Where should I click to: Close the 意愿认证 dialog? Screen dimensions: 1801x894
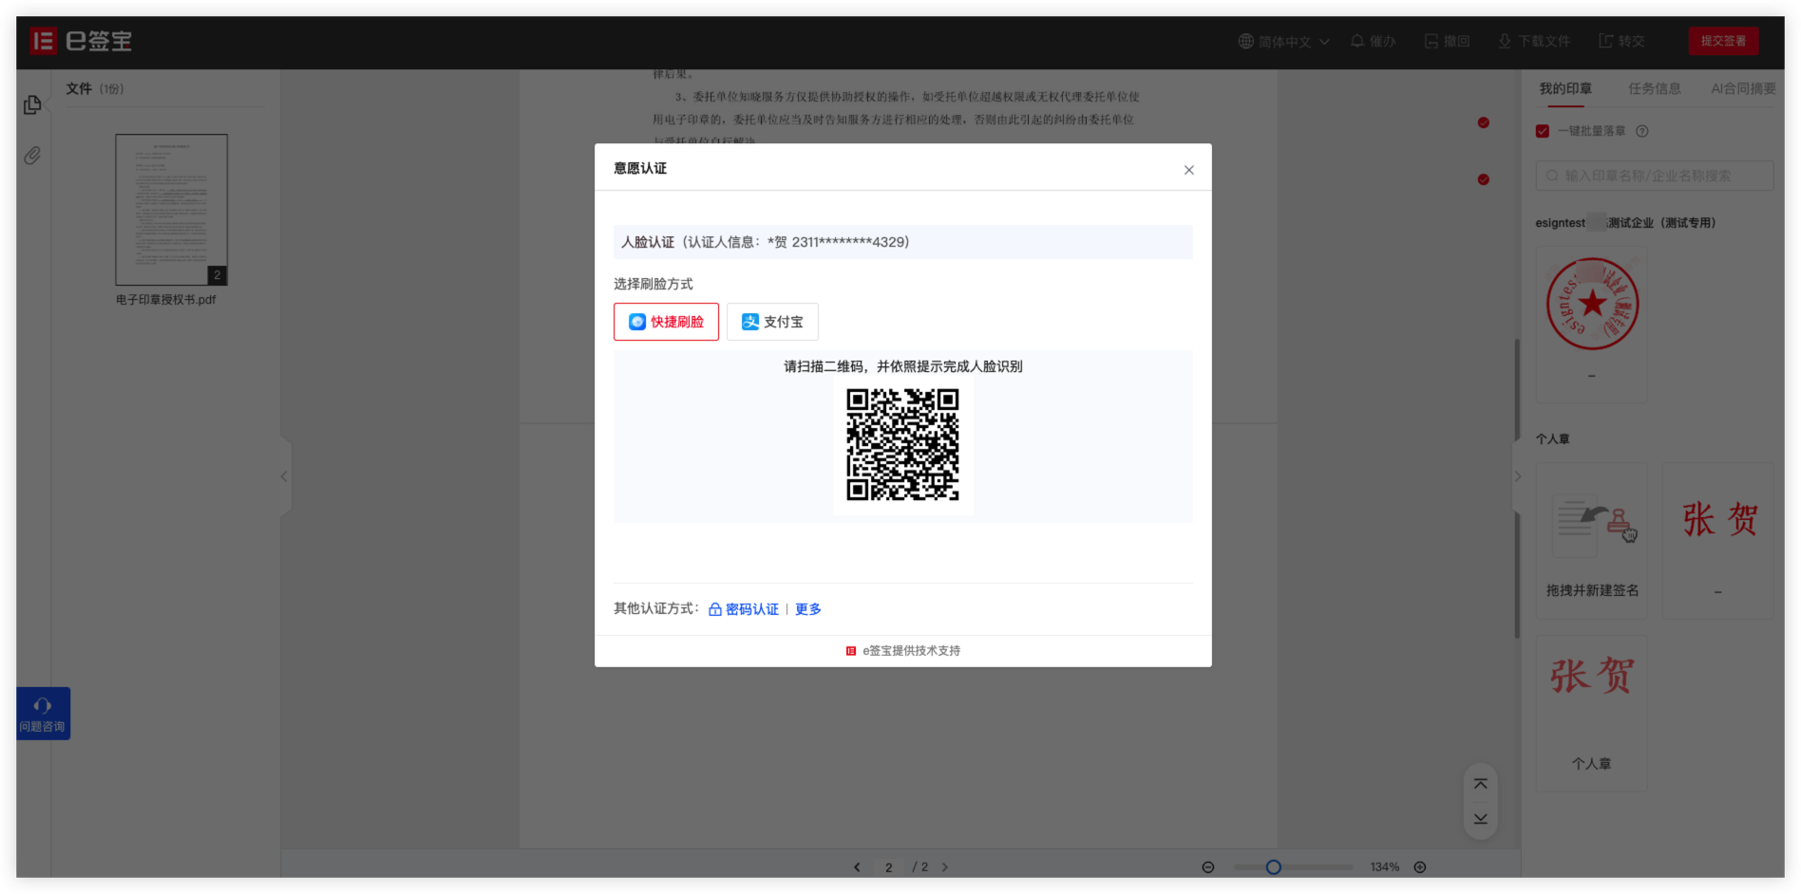pos(1188,170)
